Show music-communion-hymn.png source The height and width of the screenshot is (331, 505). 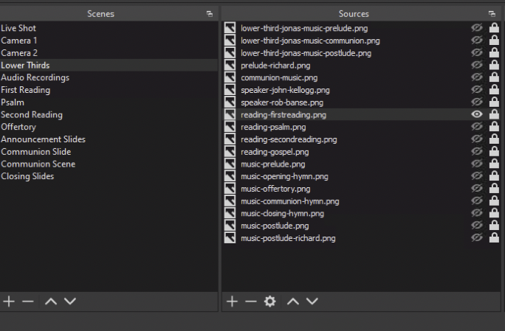tap(477, 201)
